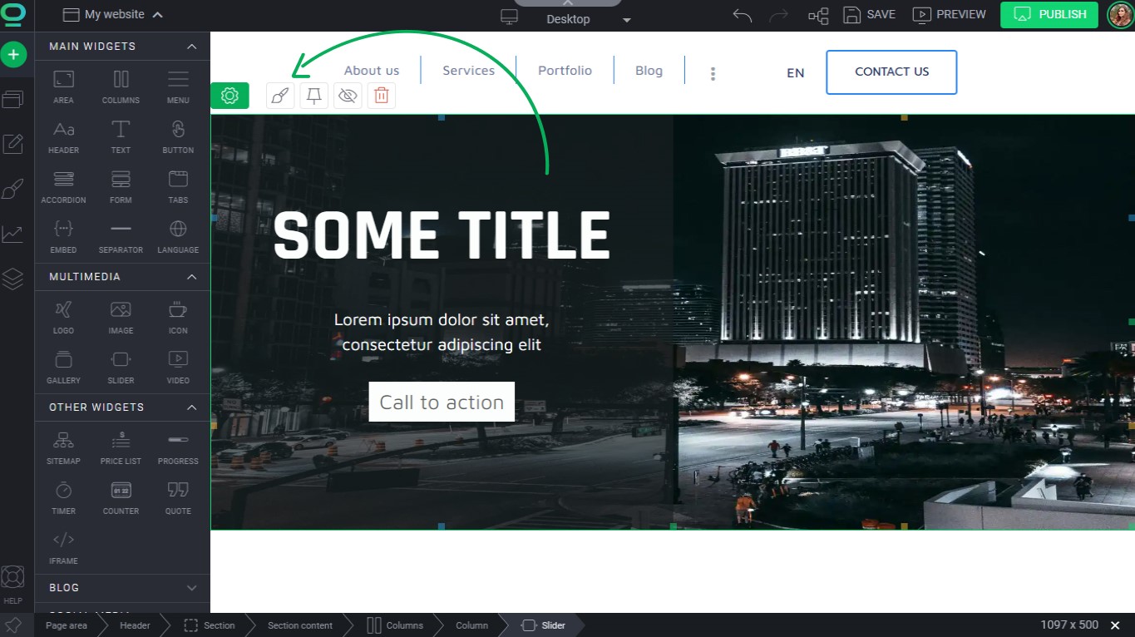This screenshot has width=1135, height=637.
Task: Open slider settings gear button
Action: click(x=229, y=96)
